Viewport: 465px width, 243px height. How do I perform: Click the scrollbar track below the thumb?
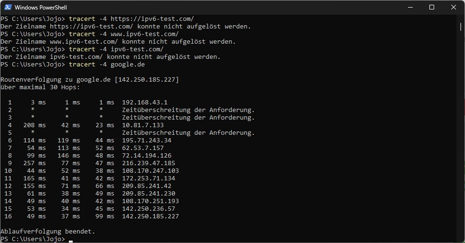click(x=461, y=133)
